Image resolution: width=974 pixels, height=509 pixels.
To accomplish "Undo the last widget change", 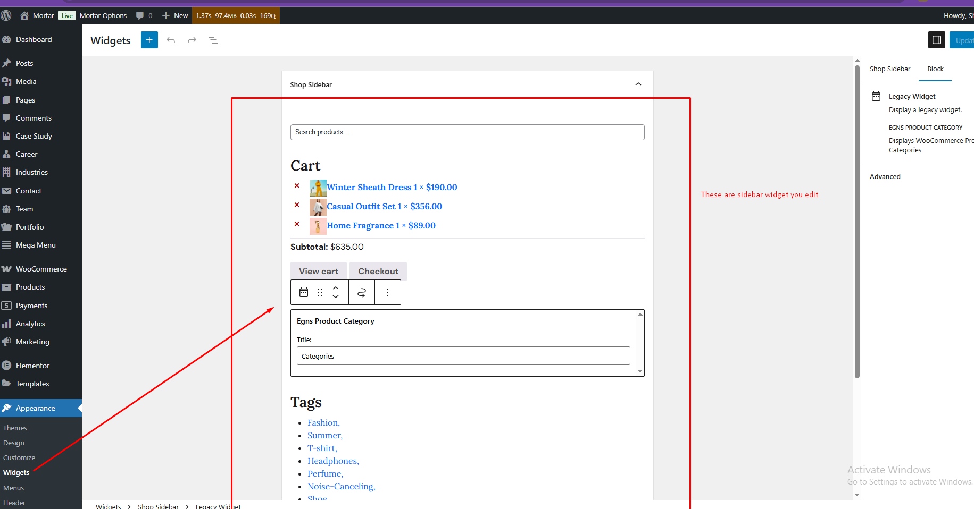I will coord(171,40).
